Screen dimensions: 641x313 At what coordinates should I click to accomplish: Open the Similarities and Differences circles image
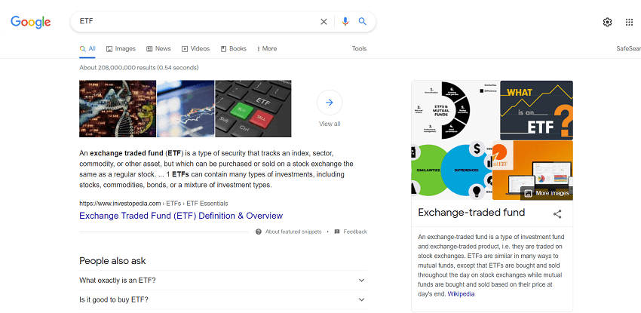point(451,170)
